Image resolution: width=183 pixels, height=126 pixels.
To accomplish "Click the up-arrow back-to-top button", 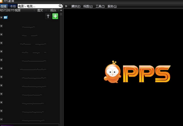I will 48,16.
